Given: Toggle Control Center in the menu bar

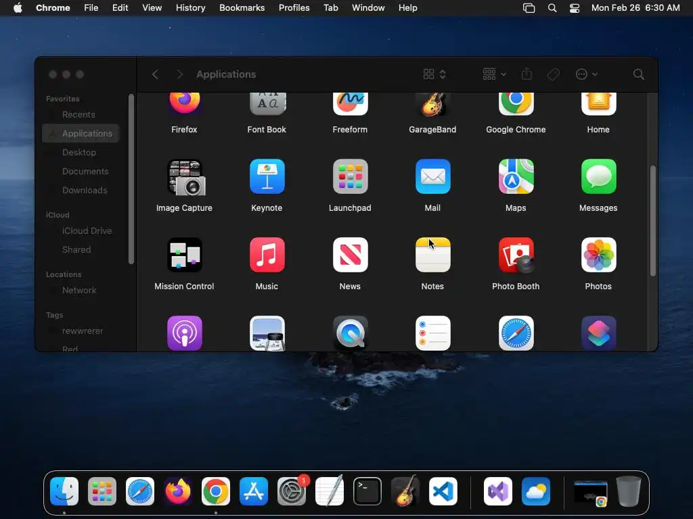Looking at the screenshot, I should (x=574, y=8).
